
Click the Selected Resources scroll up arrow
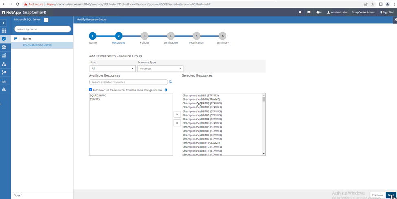click(x=263, y=95)
